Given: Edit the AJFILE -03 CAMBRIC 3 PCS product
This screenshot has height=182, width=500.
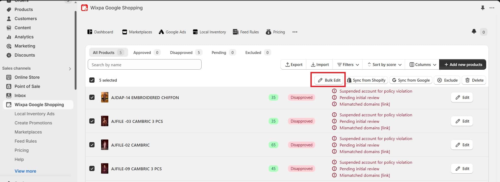Looking at the screenshot, I should [x=462, y=121].
